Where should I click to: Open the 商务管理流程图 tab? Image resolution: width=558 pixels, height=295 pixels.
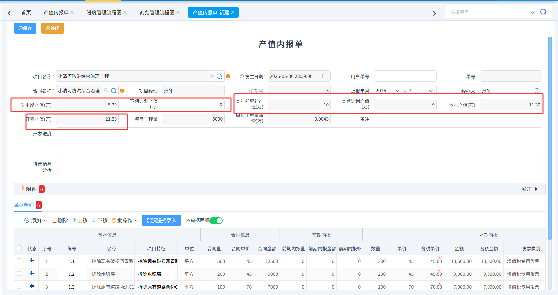tap(157, 12)
